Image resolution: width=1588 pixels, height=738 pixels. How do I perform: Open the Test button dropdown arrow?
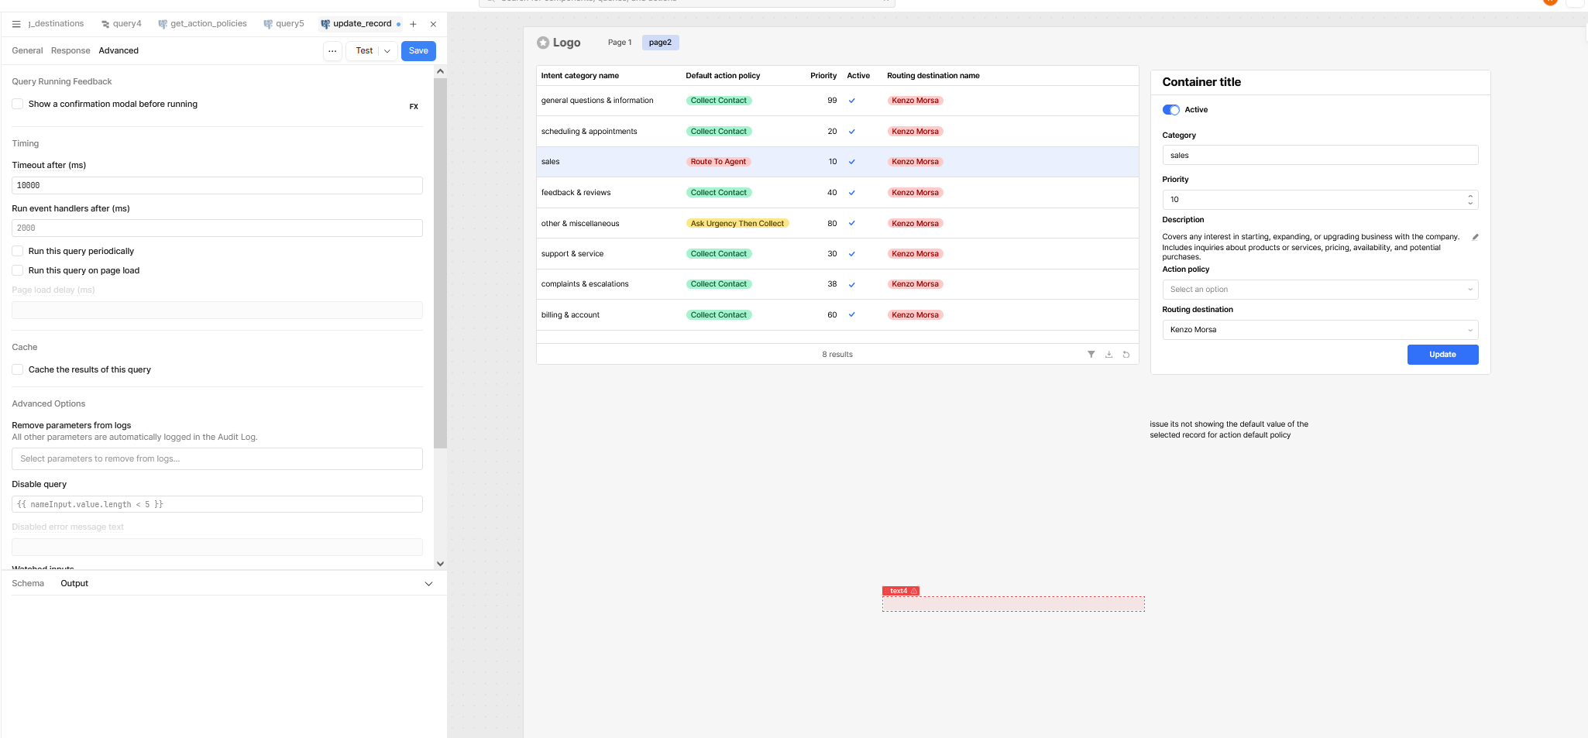tap(387, 51)
